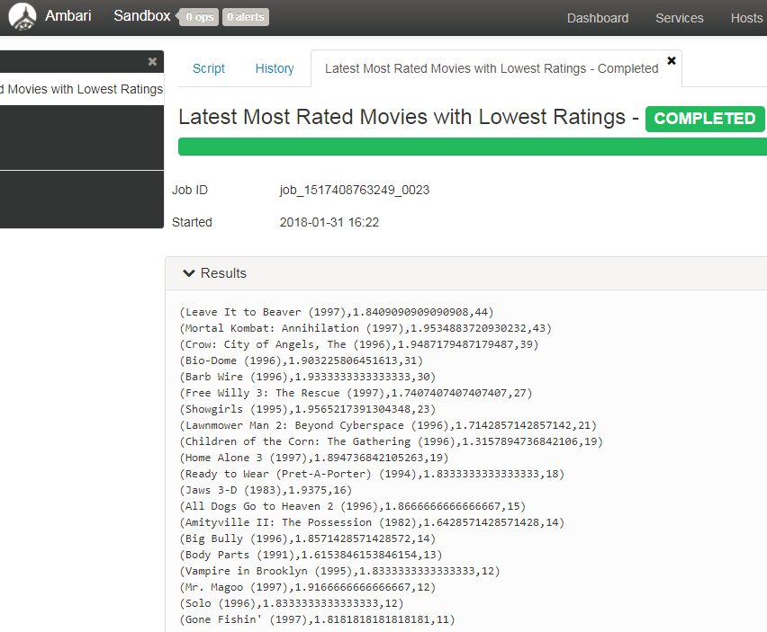Screen dimensions: 767x632
Task: Click the Job ID label
Action: click(x=190, y=190)
